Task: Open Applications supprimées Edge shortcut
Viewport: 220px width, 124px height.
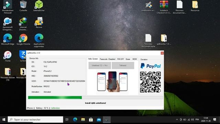Action: [x=39, y=41]
